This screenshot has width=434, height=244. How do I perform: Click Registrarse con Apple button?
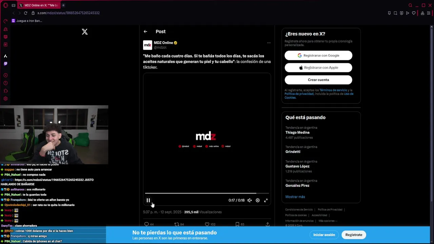(x=318, y=67)
